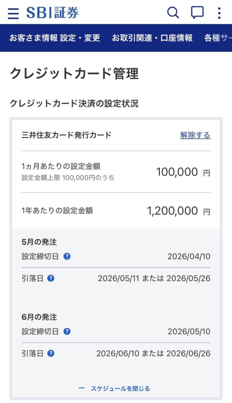
Task: Open the hamburger navigation menu
Action: (x=13, y=13)
